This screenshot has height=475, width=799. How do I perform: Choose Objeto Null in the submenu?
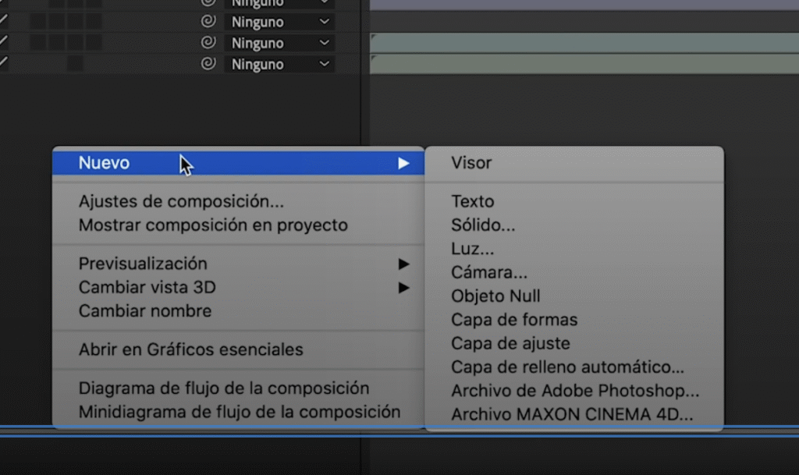point(495,296)
